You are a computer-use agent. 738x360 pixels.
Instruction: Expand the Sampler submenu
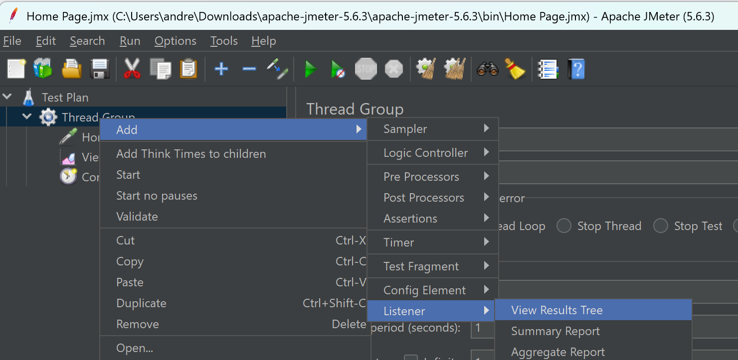[433, 129]
